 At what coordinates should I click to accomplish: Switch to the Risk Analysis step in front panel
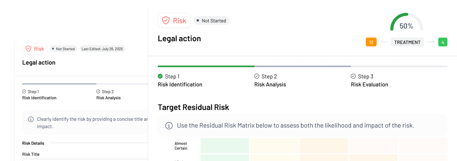[270, 85]
